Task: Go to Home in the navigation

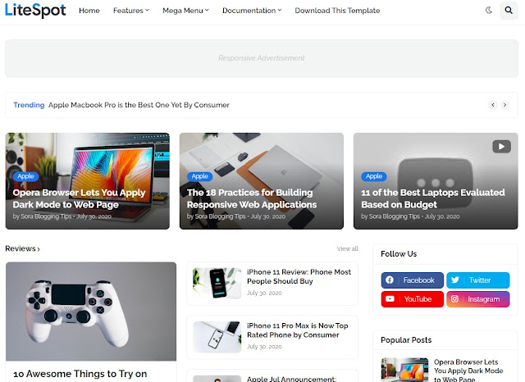Action: point(89,11)
